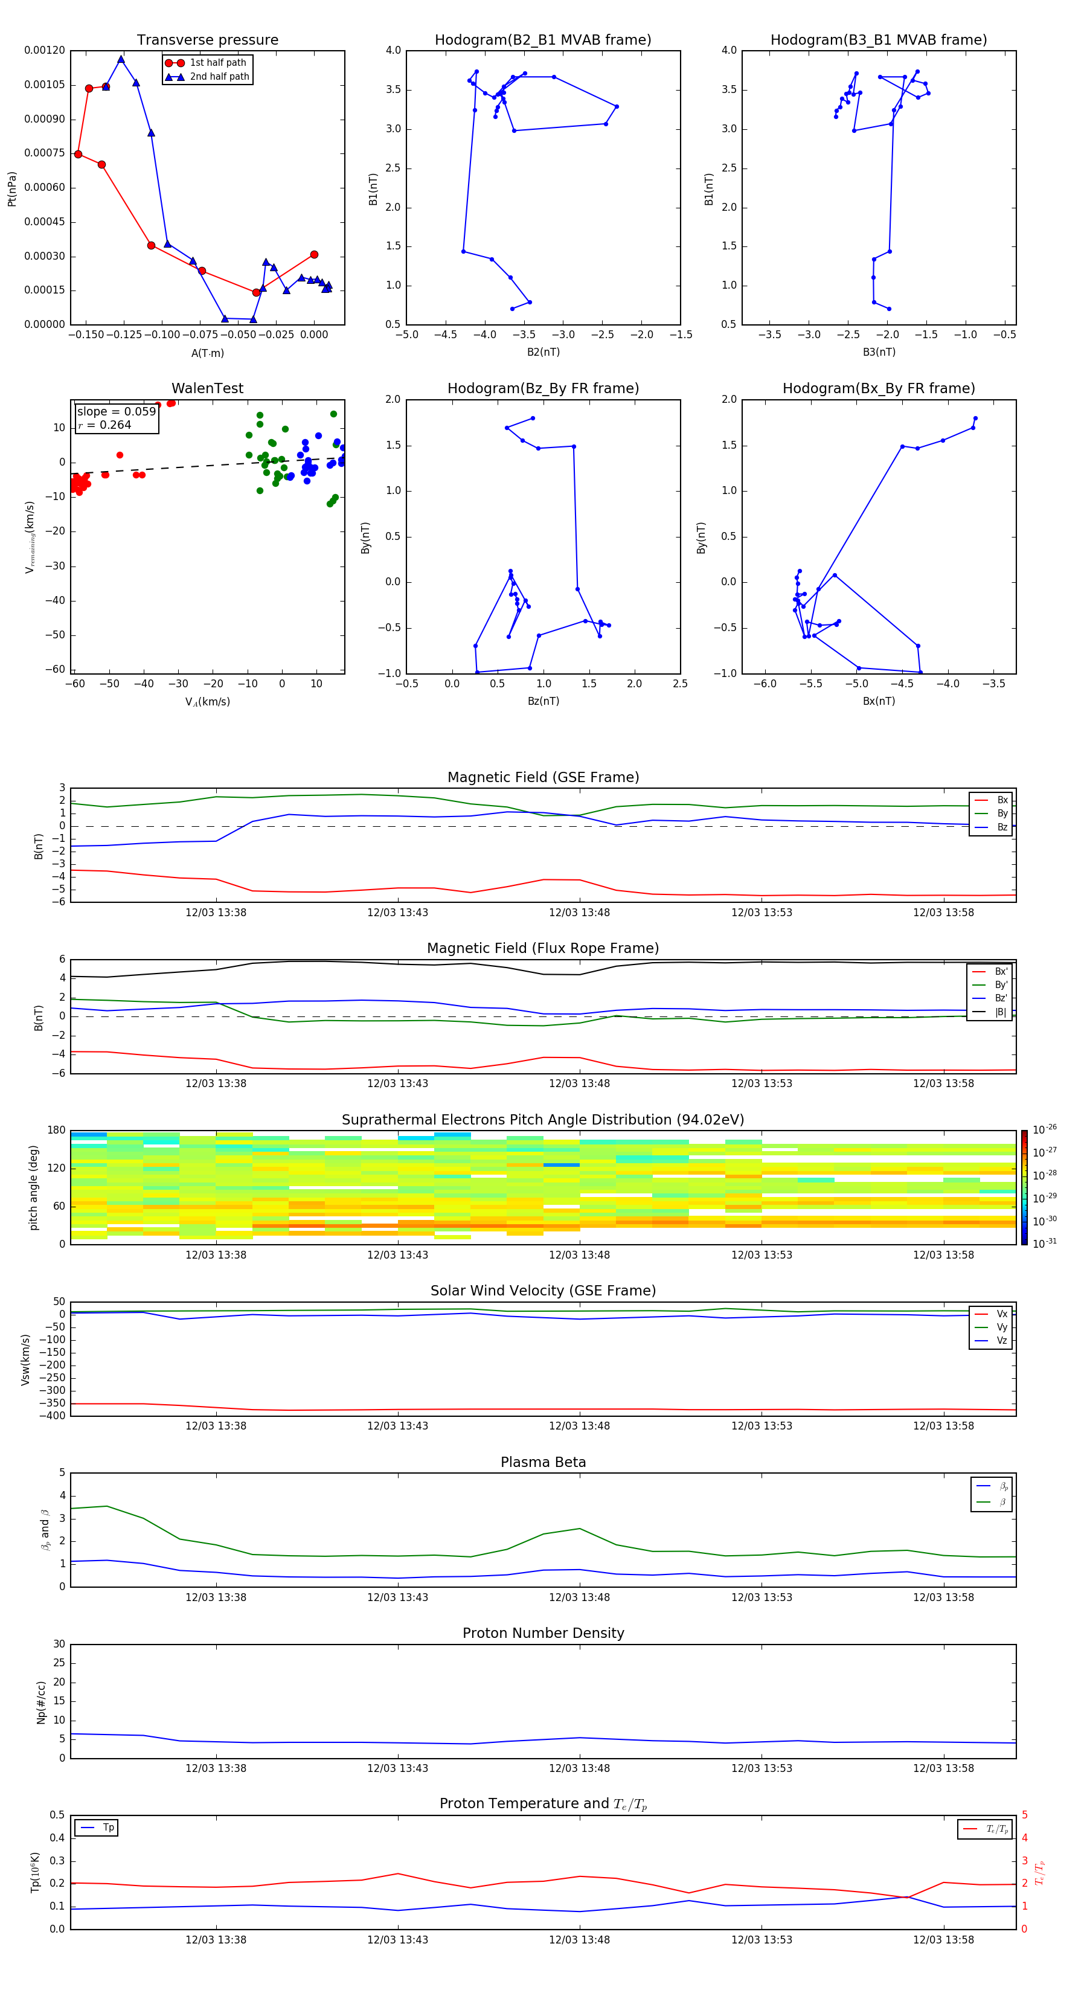Click the Bx(nT) axis label
Screen dimensions: 1087x1993
pos(879,701)
